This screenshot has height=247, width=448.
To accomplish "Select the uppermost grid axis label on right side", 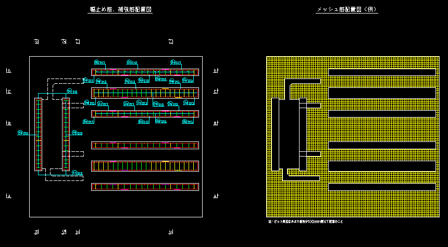I will pyautogui.click(x=216, y=71).
